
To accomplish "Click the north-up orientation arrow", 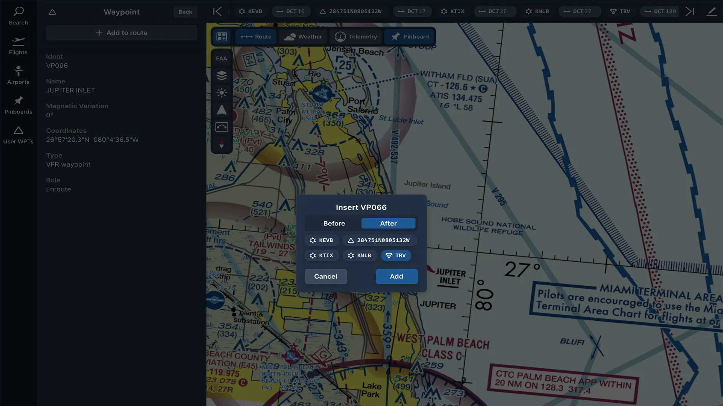I will (x=222, y=110).
